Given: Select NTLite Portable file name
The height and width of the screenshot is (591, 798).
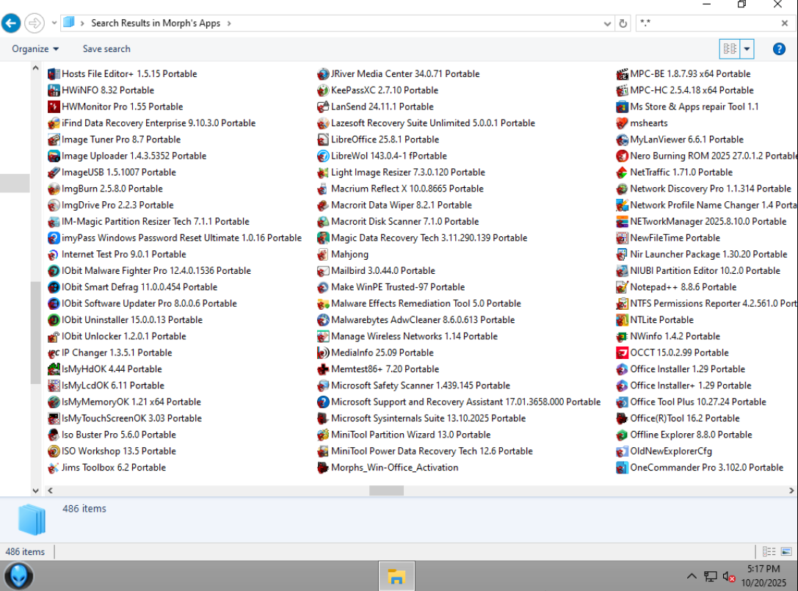Looking at the screenshot, I should point(661,320).
